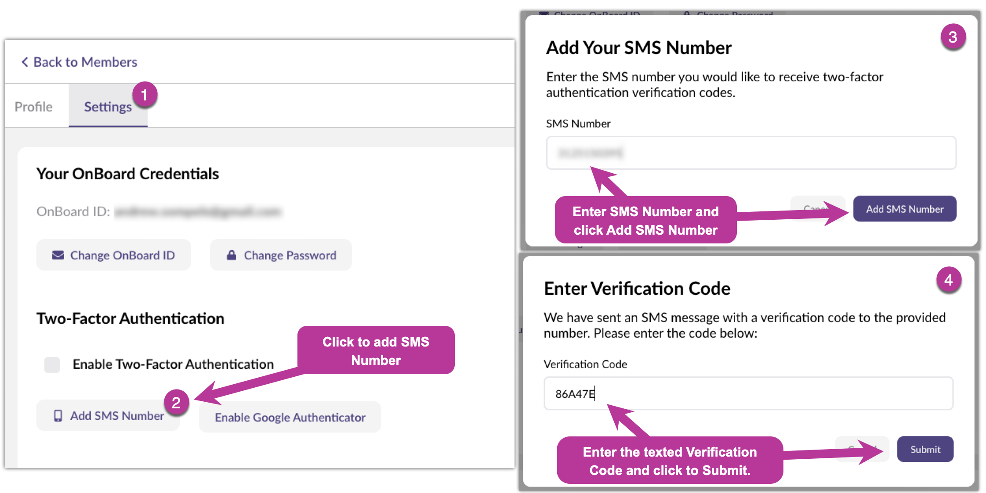Viewport: 986px width, 493px height.
Task: Click the step 1 numbered badge
Action: point(144,95)
